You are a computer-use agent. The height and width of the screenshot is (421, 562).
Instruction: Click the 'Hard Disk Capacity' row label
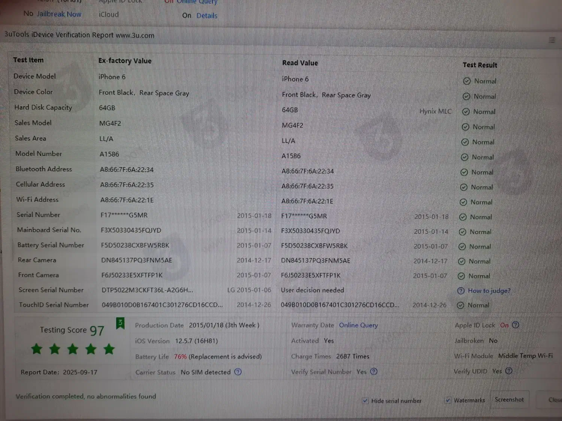pos(43,107)
